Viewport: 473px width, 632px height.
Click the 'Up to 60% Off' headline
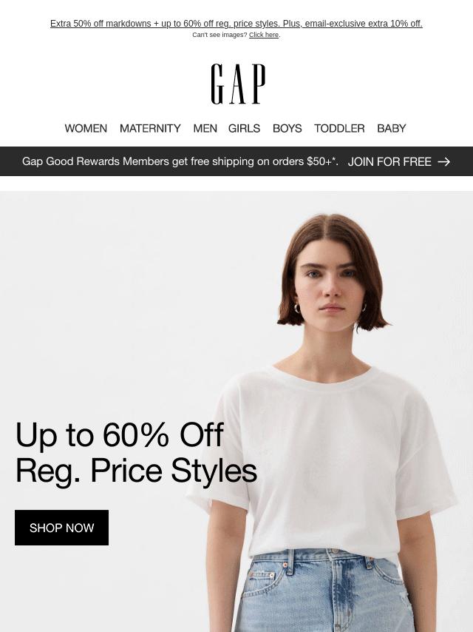[x=119, y=434]
